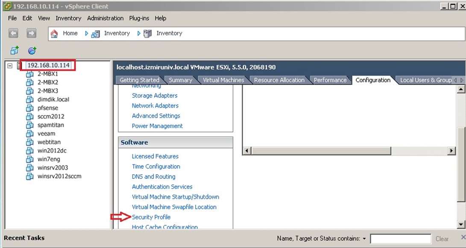Open the View menu
This screenshot has width=466, height=248.
click(x=44, y=18)
